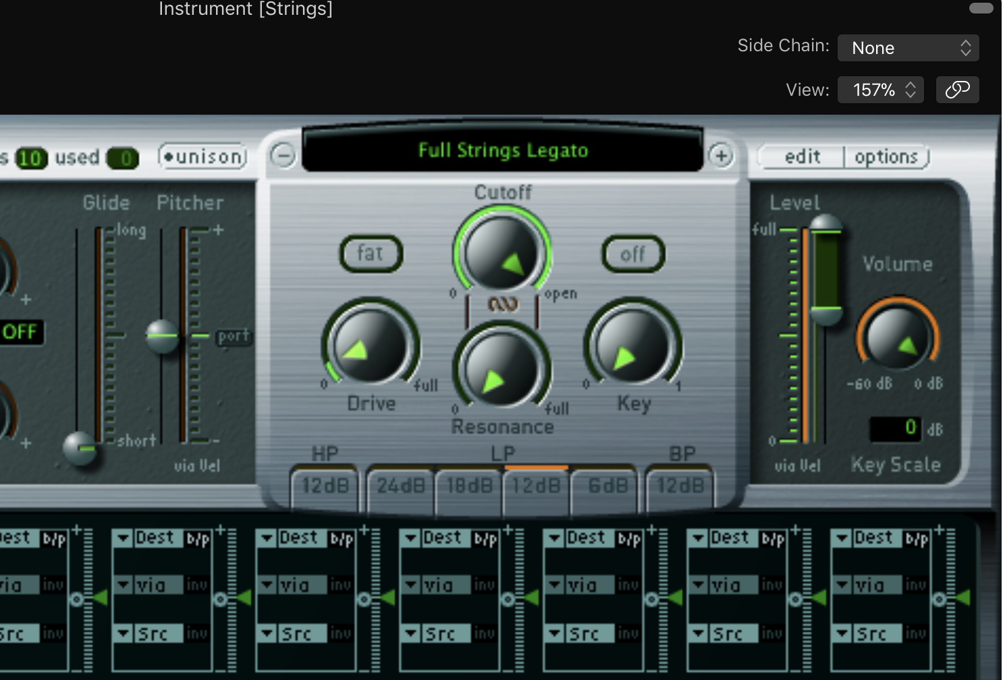Click the minus button for previous preset

(283, 156)
